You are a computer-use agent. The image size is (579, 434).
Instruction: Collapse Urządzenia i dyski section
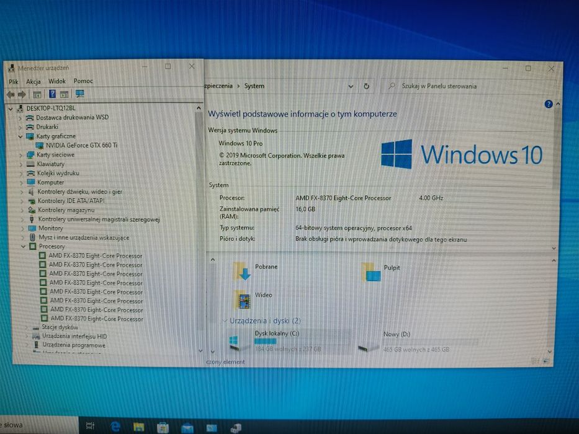(225, 321)
